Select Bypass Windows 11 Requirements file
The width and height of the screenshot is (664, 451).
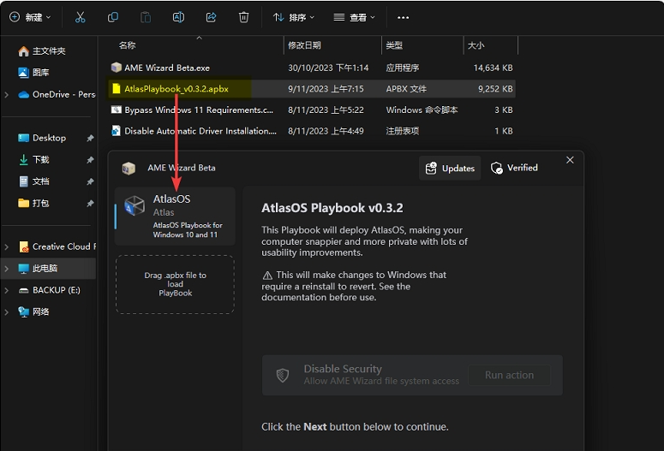click(x=312, y=110)
